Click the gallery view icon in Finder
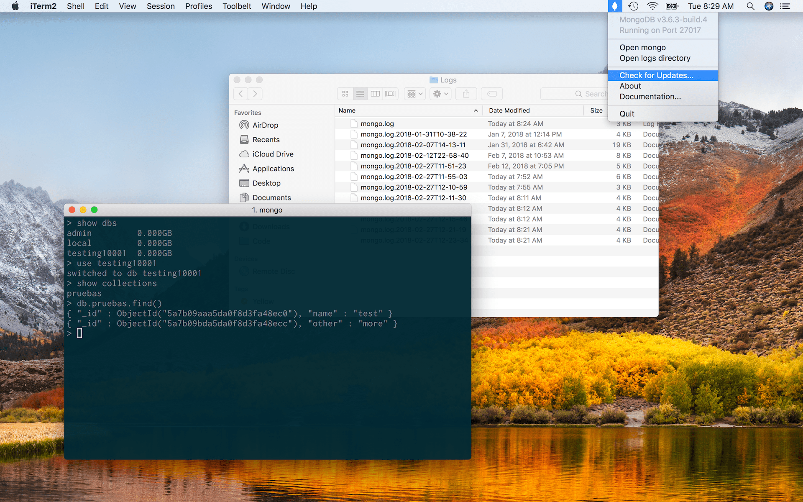The width and height of the screenshot is (803, 502). click(x=390, y=93)
